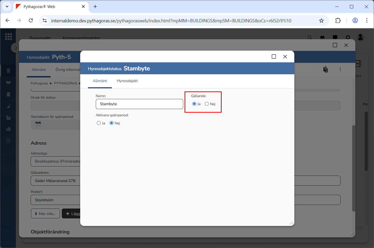Image resolution: width=374 pixels, height=248 pixels.
Task: Open the app grid launcher icon
Action: [x=9, y=37]
